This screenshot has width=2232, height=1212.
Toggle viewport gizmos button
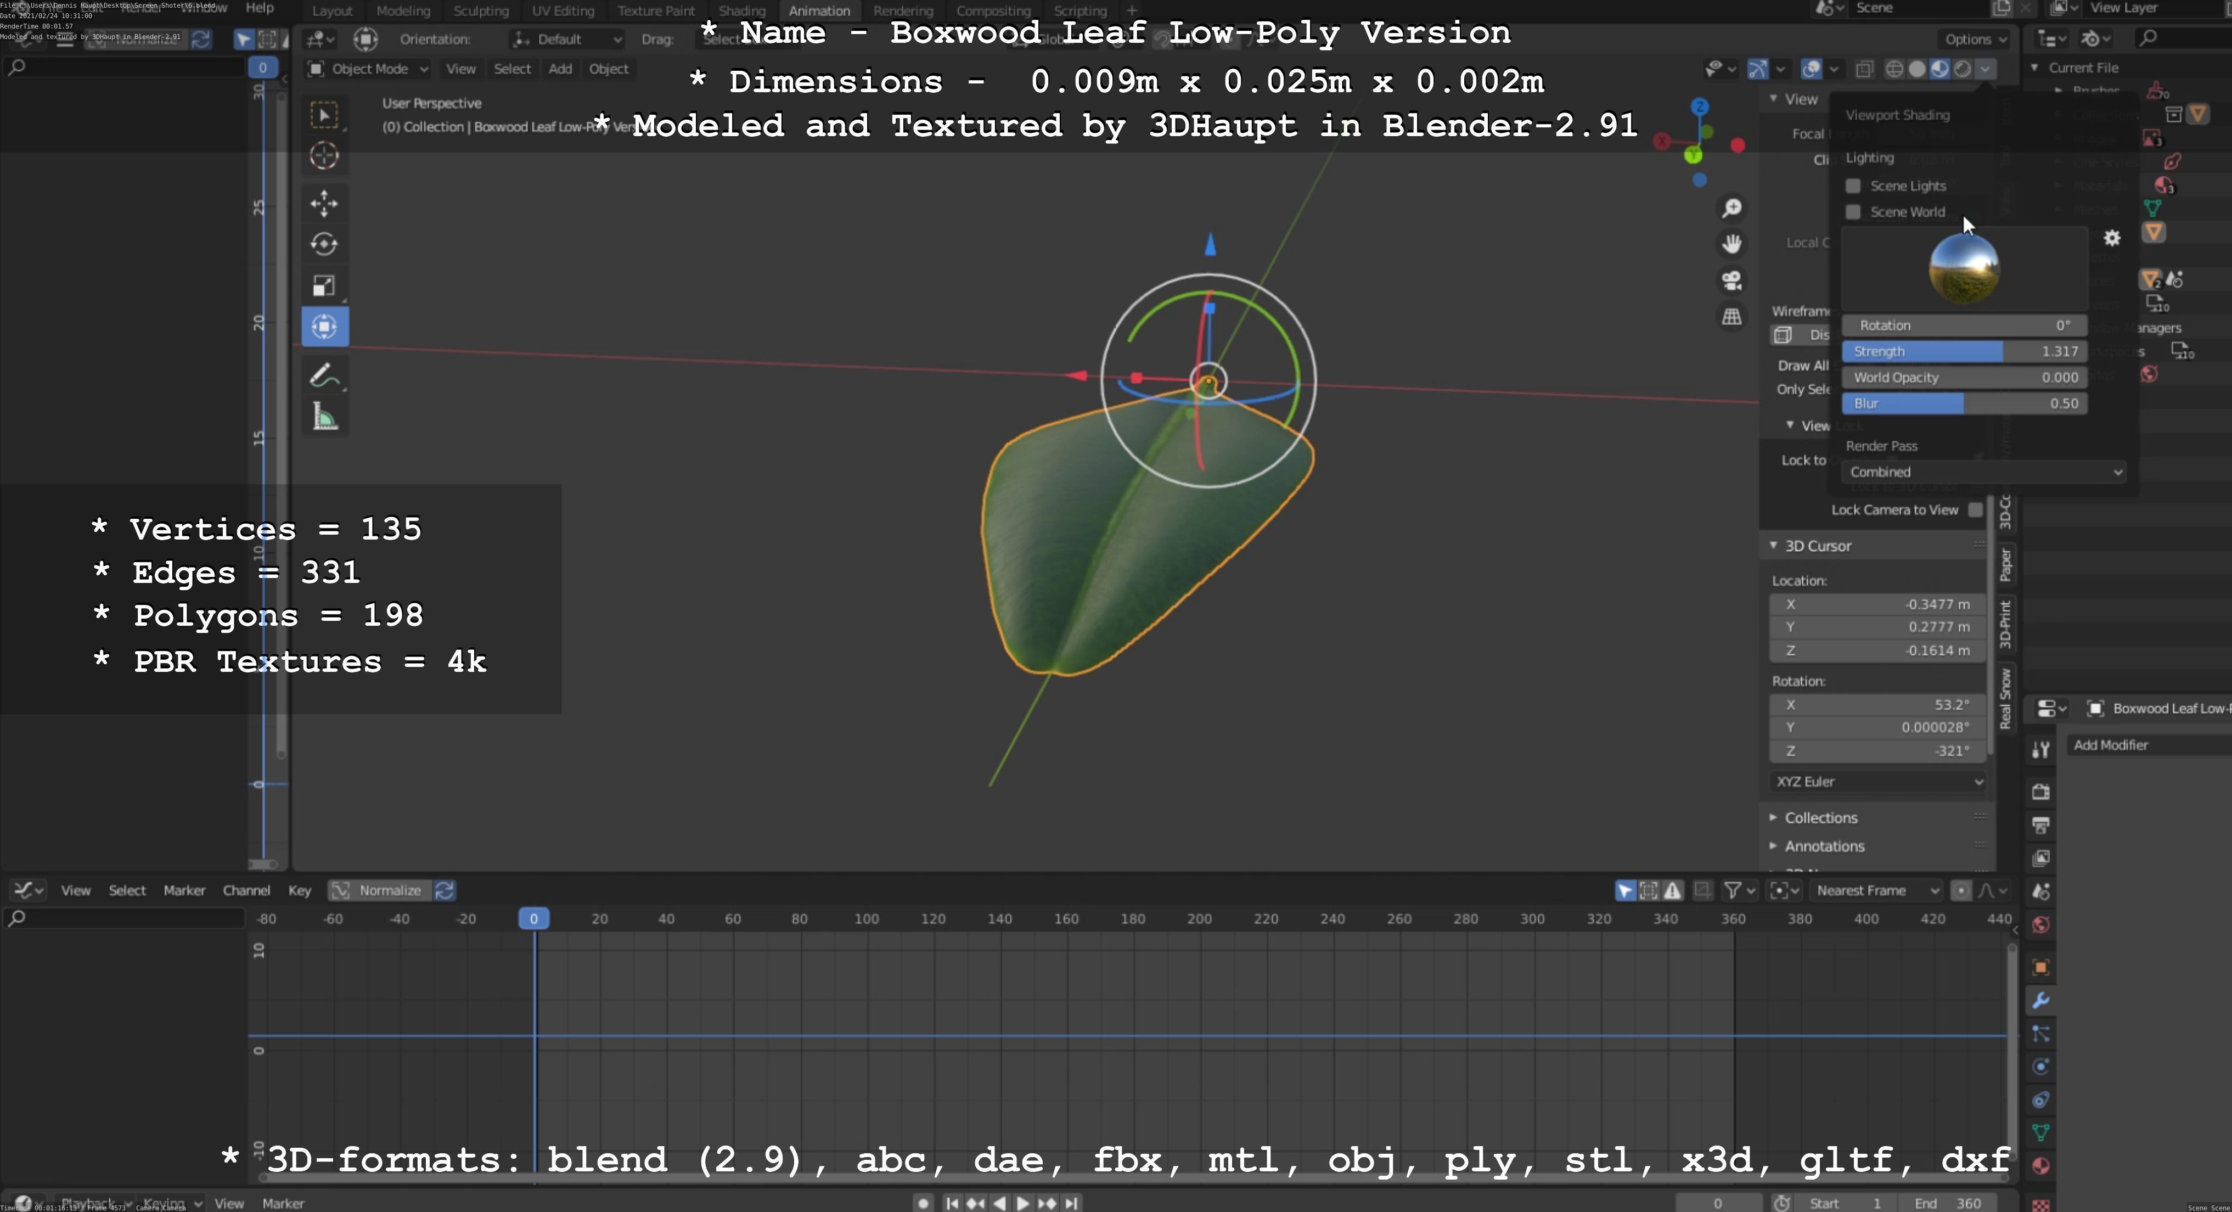[1758, 69]
